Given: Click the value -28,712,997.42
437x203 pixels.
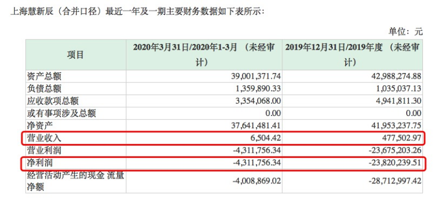Looking at the screenshot, I should coord(395,181).
